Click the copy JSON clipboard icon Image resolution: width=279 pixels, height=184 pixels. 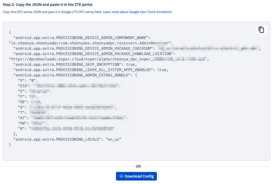[261, 30]
